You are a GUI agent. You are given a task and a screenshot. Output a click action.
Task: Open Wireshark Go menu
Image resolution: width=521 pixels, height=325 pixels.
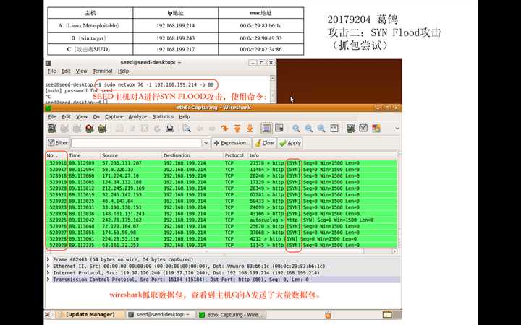point(96,117)
